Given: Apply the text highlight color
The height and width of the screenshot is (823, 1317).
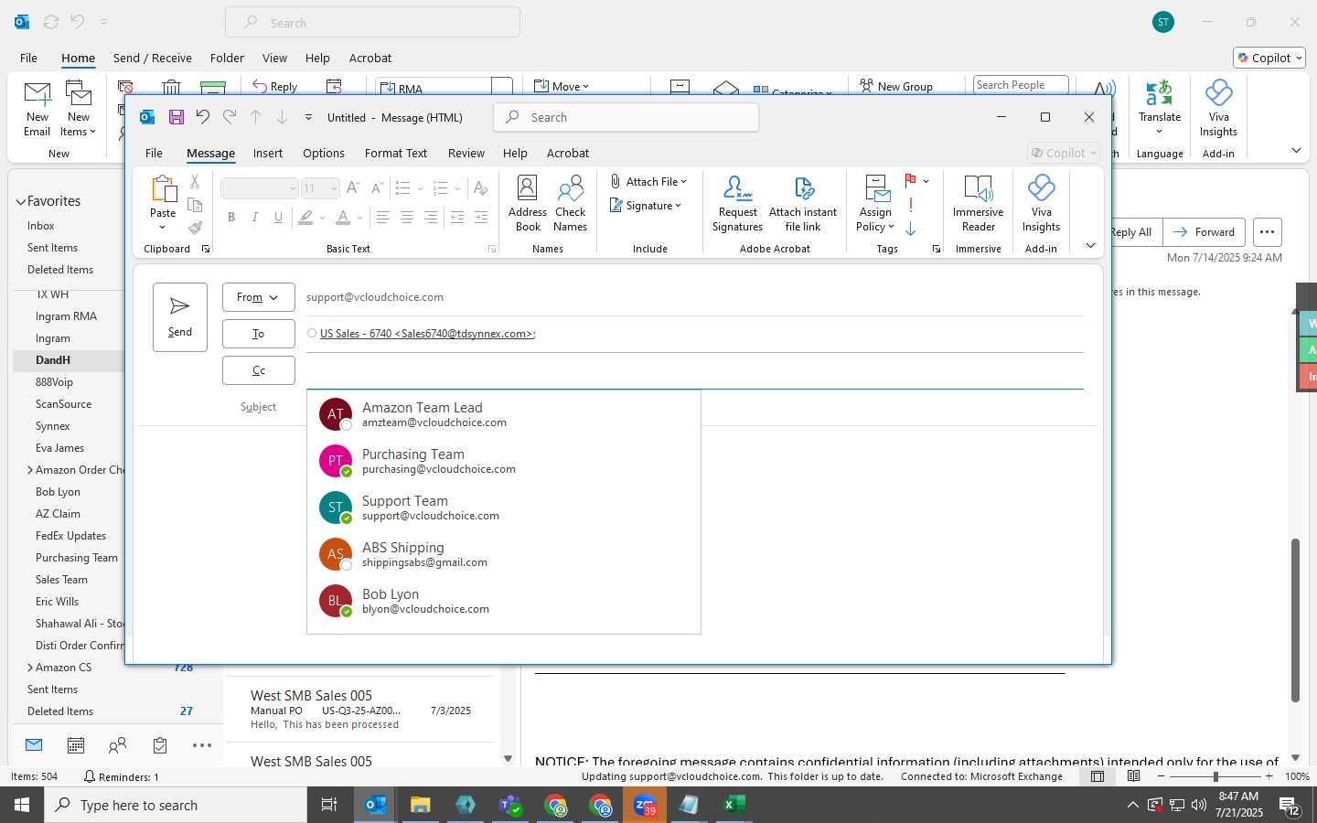Looking at the screenshot, I should [x=305, y=218].
